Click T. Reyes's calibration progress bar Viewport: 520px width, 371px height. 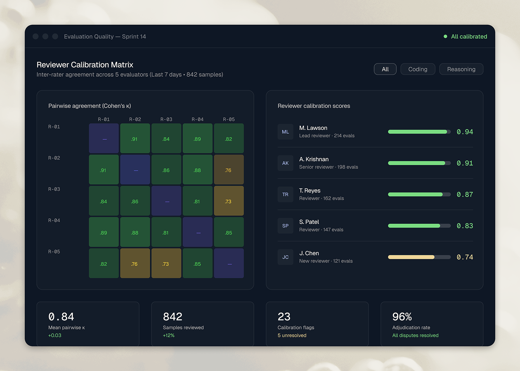419,195
